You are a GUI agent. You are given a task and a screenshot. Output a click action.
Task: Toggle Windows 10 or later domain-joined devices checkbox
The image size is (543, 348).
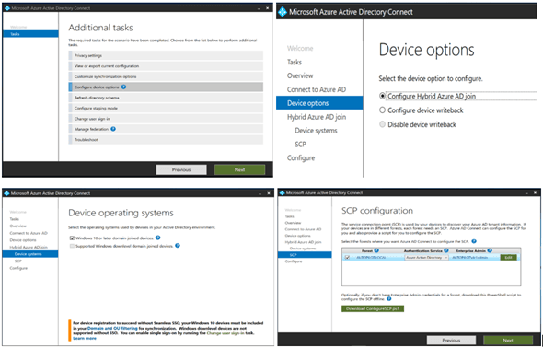72,238
